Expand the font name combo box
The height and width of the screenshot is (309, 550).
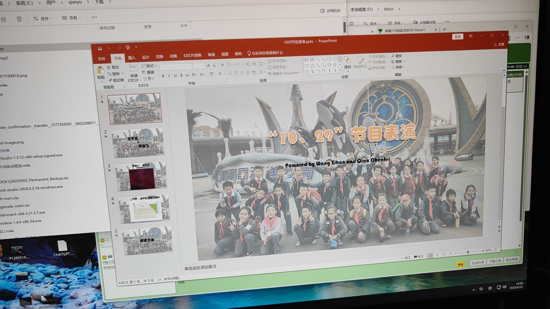191,66
